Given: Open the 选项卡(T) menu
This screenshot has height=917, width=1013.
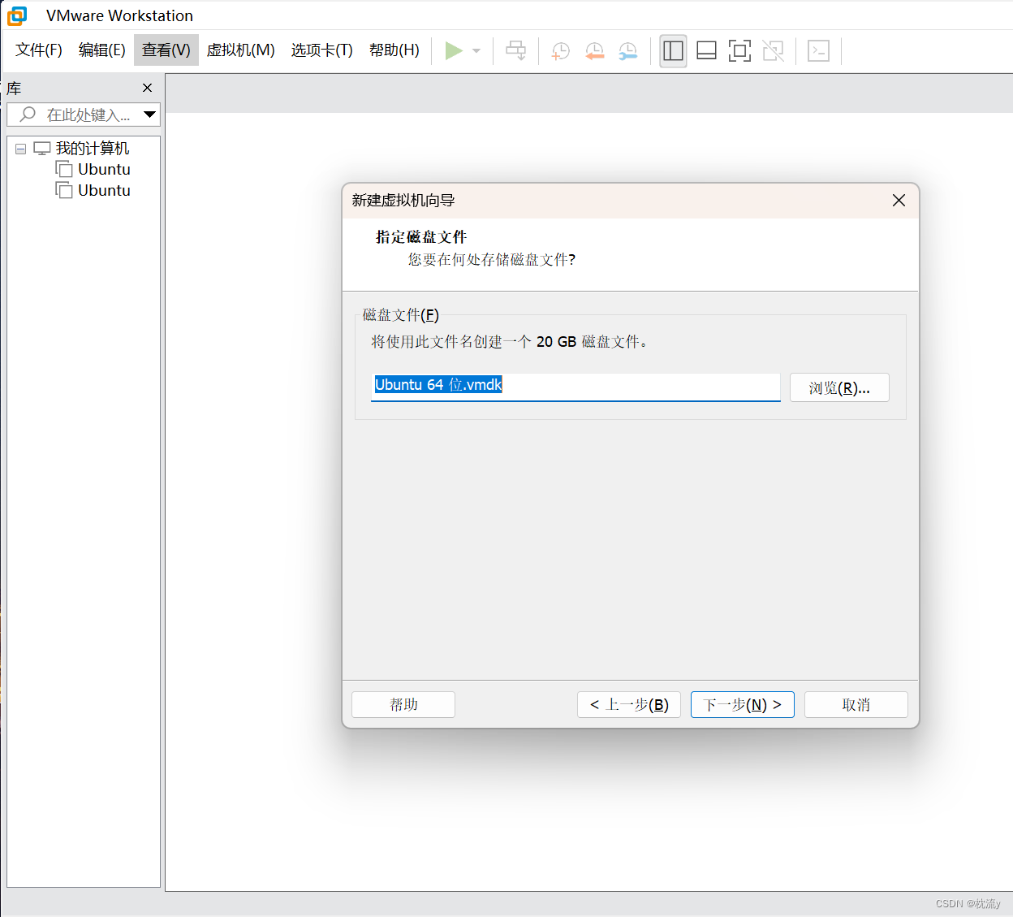Looking at the screenshot, I should pos(322,50).
